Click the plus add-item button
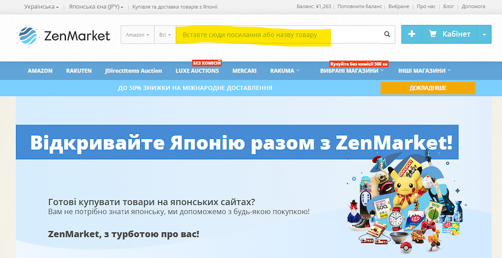 (x=412, y=35)
